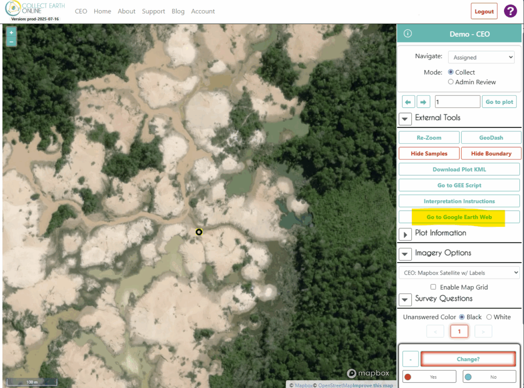Answer Yes with the red swatch
Screen dimensions: 524x388
pyautogui.click(x=429, y=377)
